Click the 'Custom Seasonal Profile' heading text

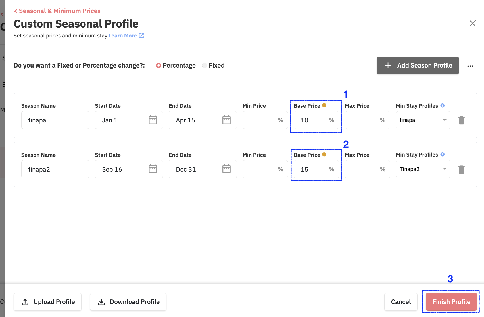[x=76, y=24]
